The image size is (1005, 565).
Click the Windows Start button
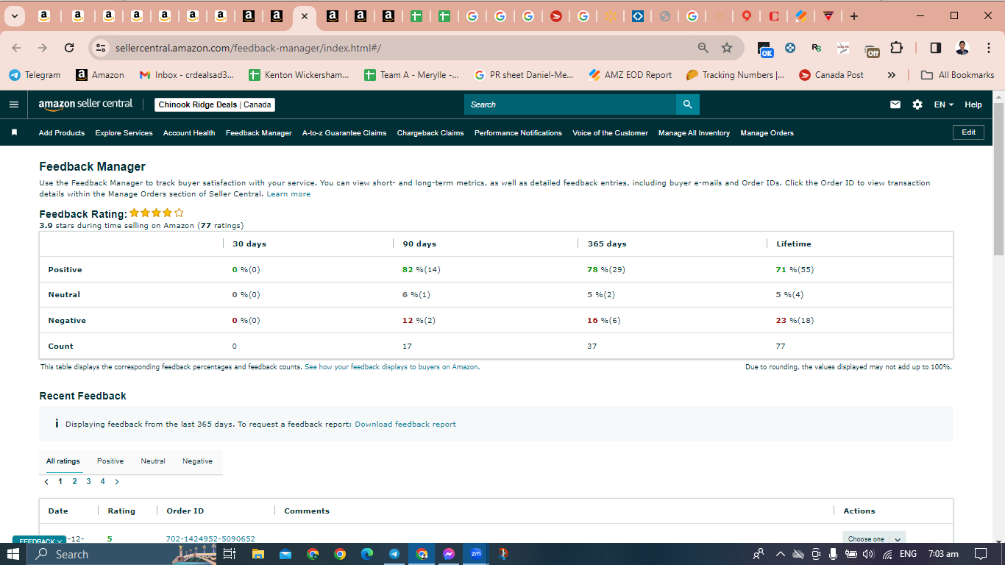[13, 554]
